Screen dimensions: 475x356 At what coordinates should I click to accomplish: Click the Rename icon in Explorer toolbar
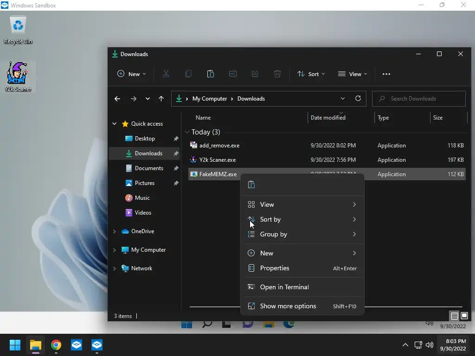click(233, 74)
